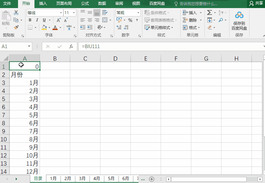Click Insert Function fx button
Screen dimensions: 265x183
click(71, 46)
